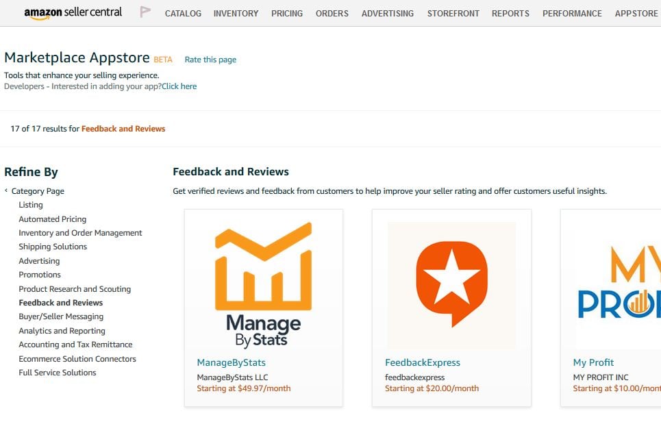Click the Starting at $49.97/month price
The width and height of the screenshot is (661, 424).
(x=244, y=388)
